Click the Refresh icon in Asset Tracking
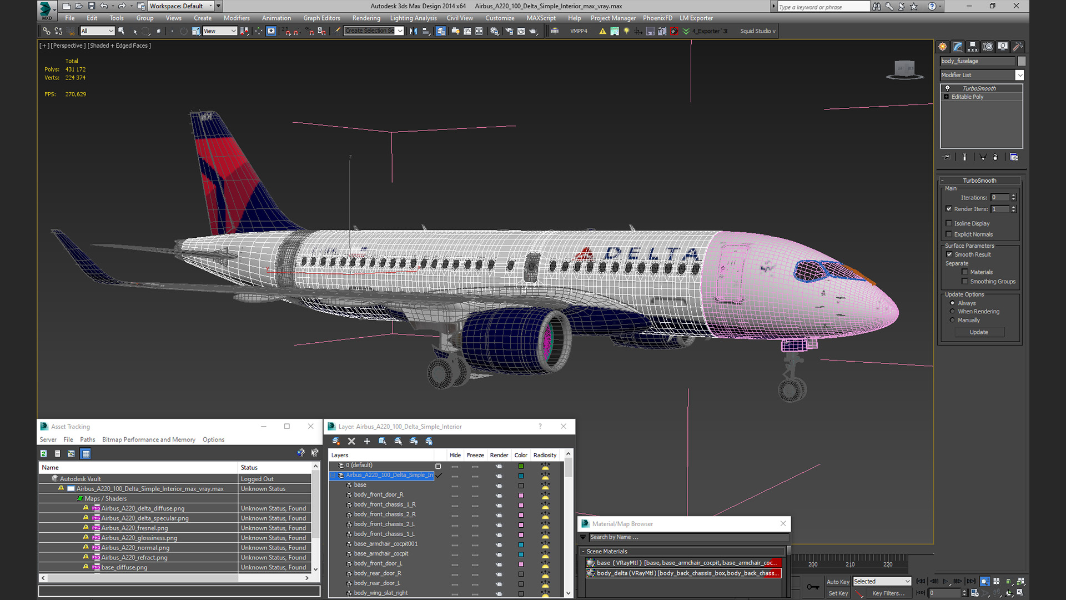 click(44, 454)
